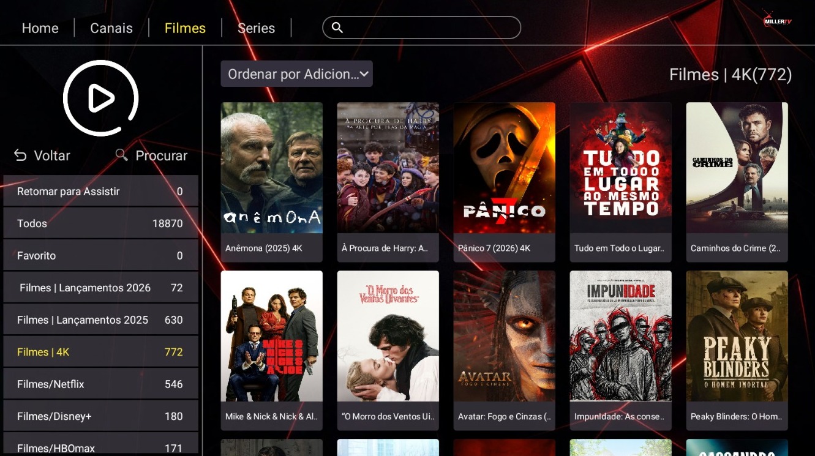This screenshot has width=815, height=456.
Task: Open Retomar para Assistir list
Action: point(100,192)
